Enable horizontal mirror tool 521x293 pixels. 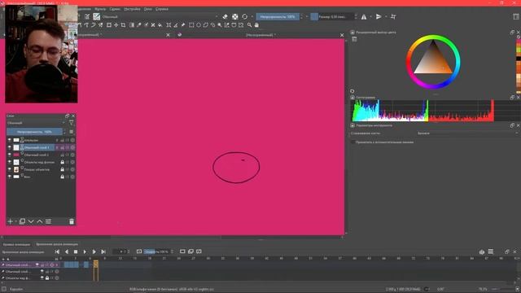tap(364, 16)
